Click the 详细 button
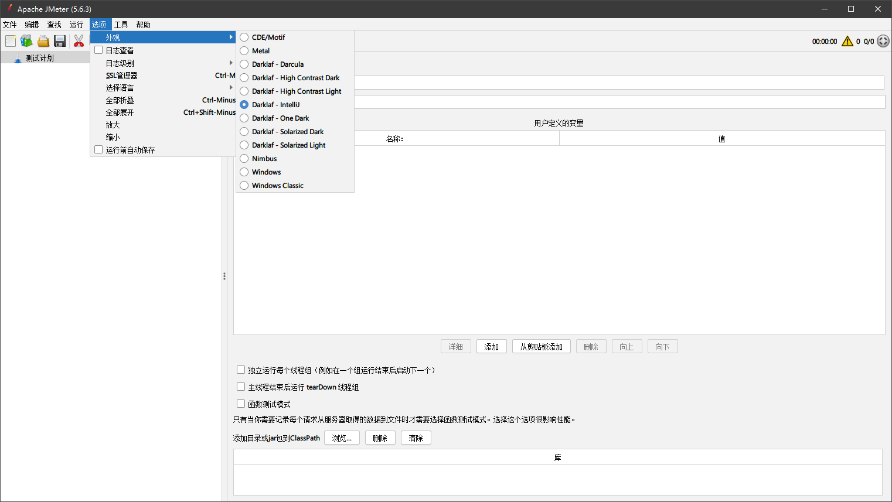 (456, 347)
